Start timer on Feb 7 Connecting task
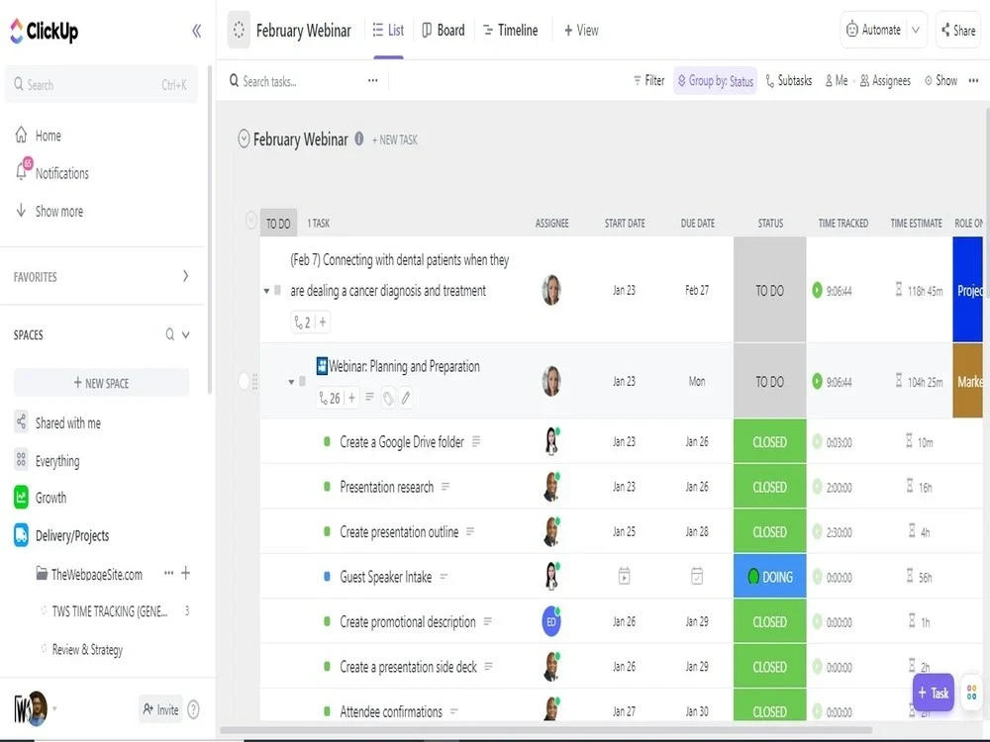This screenshot has width=990, height=742. (x=817, y=290)
